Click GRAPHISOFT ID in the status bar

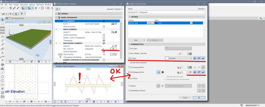253,105
